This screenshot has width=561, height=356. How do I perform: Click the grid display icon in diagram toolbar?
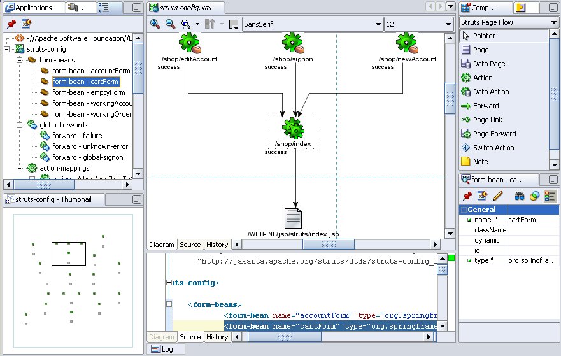point(234,24)
